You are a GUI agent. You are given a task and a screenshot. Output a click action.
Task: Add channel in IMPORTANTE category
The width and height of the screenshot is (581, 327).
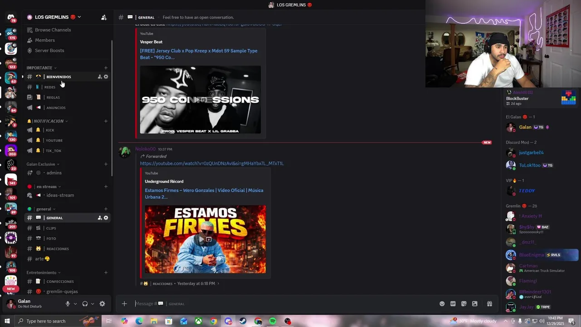(x=106, y=68)
